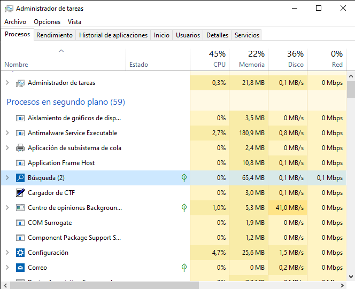The width and height of the screenshot is (355, 289).
Task: Expand the Administrador de tareas process
Action: [x=7, y=83]
